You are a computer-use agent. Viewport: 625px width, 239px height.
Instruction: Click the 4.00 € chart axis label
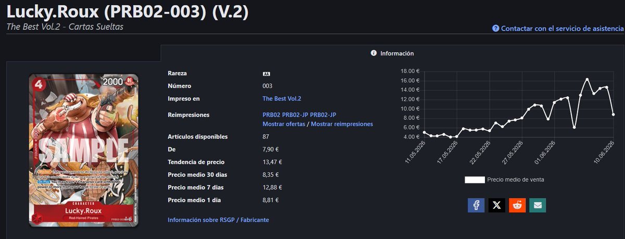pyautogui.click(x=412, y=137)
